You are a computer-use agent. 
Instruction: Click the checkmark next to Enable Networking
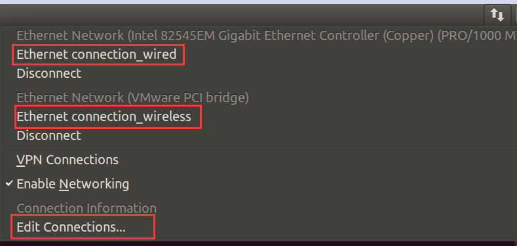pyautogui.click(x=10, y=183)
